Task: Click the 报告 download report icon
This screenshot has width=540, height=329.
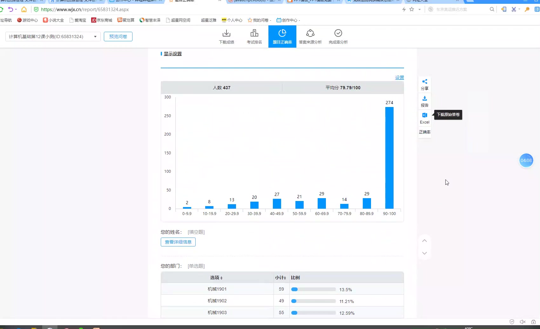Action: click(425, 101)
